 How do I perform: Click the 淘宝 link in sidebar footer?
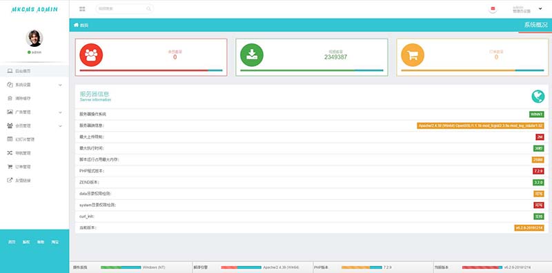coord(55,242)
